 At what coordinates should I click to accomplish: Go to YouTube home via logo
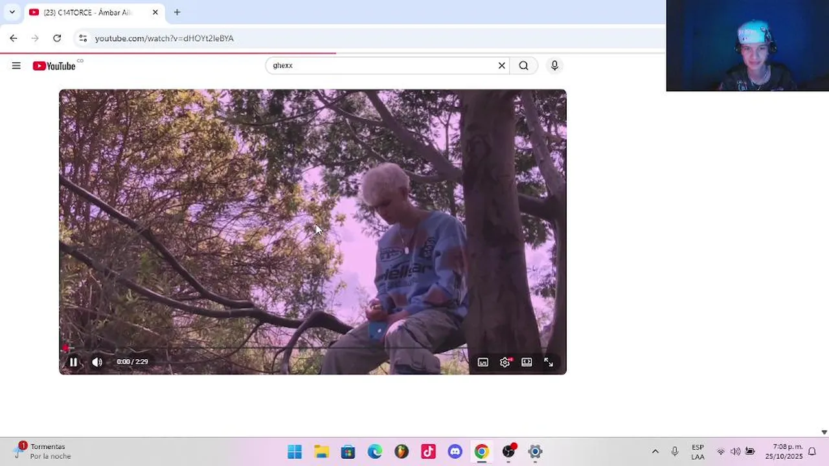click(x=54, y=66)
